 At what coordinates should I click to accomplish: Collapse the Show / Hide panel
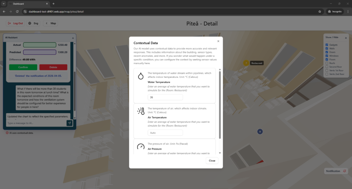(x=346, y=38)
